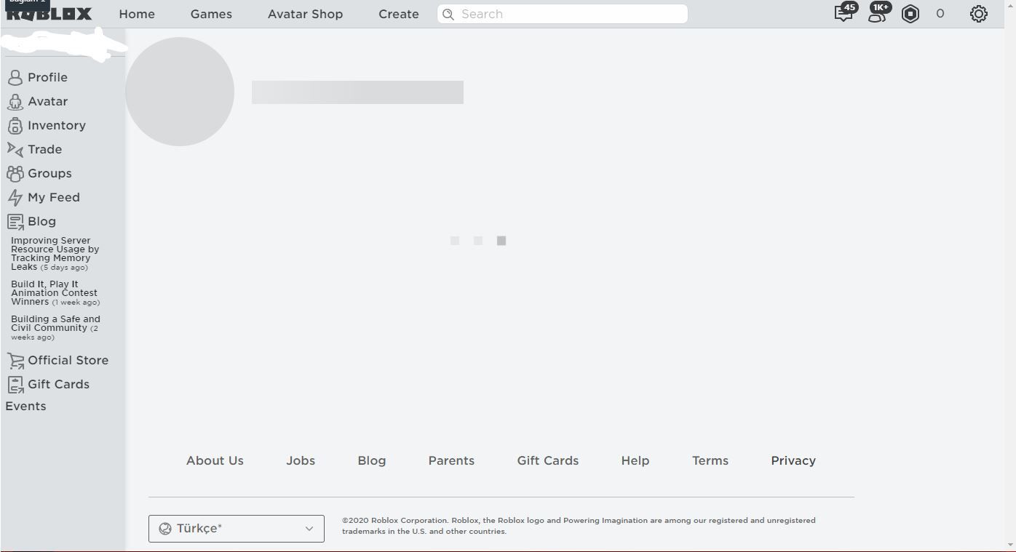The width and height of the screenshot is (1016, 552).
Task: Open Avatar Shop in top navigation
Action: click(305, 14)
